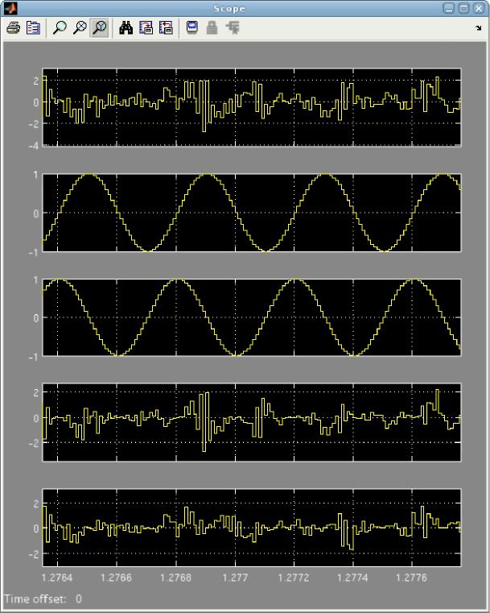Click the 1.277 time axis label
This screenshot has height=613, width=490.
[235, 578]
